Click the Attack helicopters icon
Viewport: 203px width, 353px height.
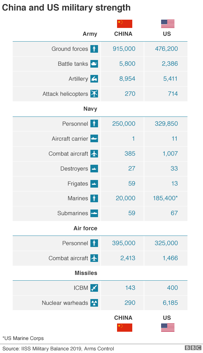pyautogui.click(x=94, y=94)
